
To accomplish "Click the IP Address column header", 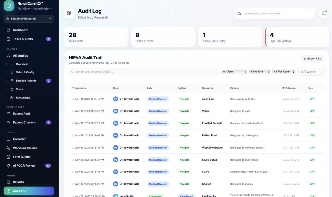I will pyautogui.click(x=289, y=88).
